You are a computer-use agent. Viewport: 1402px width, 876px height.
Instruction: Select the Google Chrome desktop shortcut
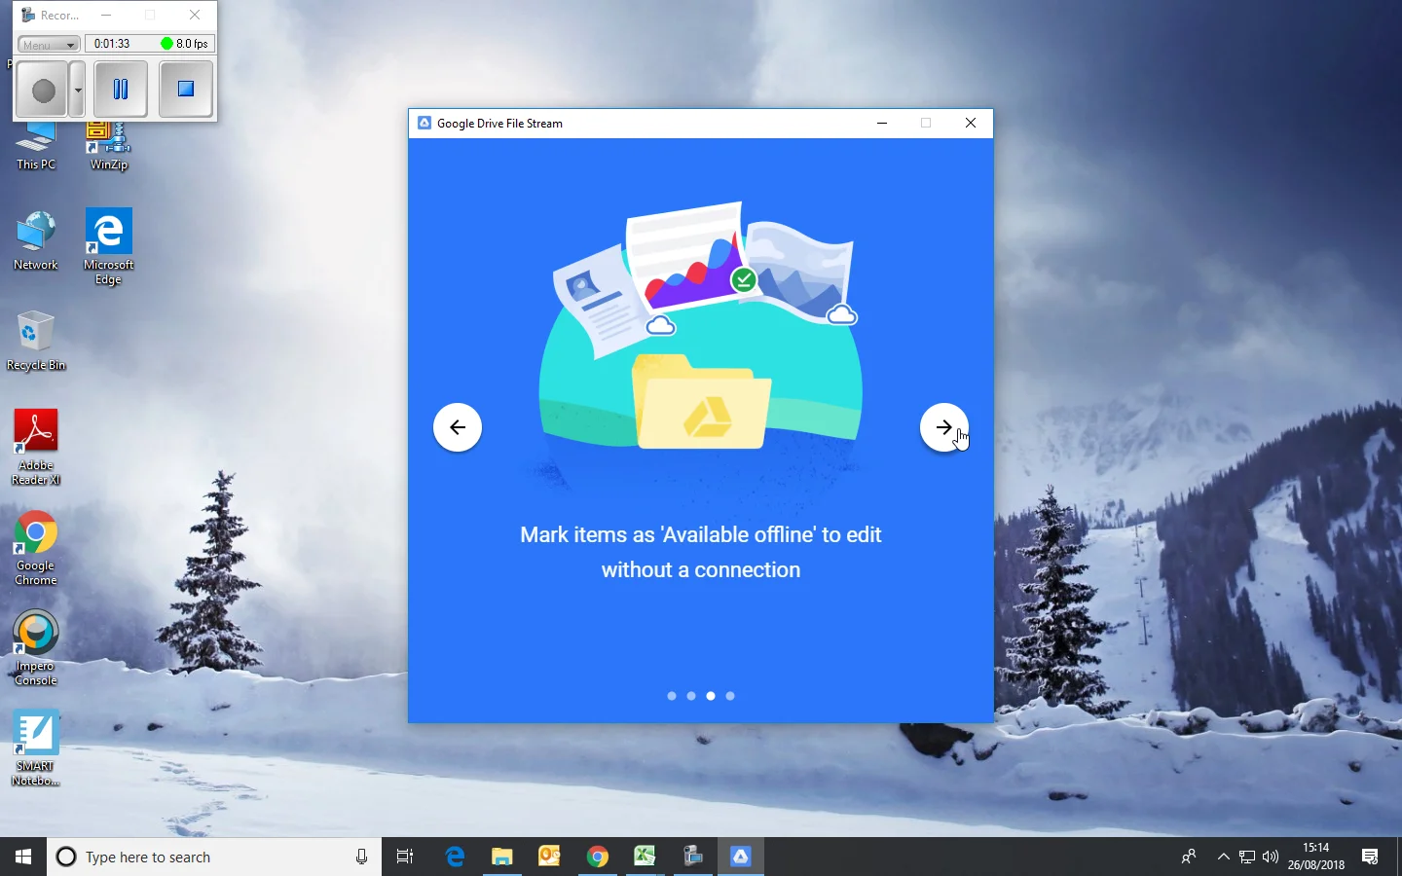[36, 548]
